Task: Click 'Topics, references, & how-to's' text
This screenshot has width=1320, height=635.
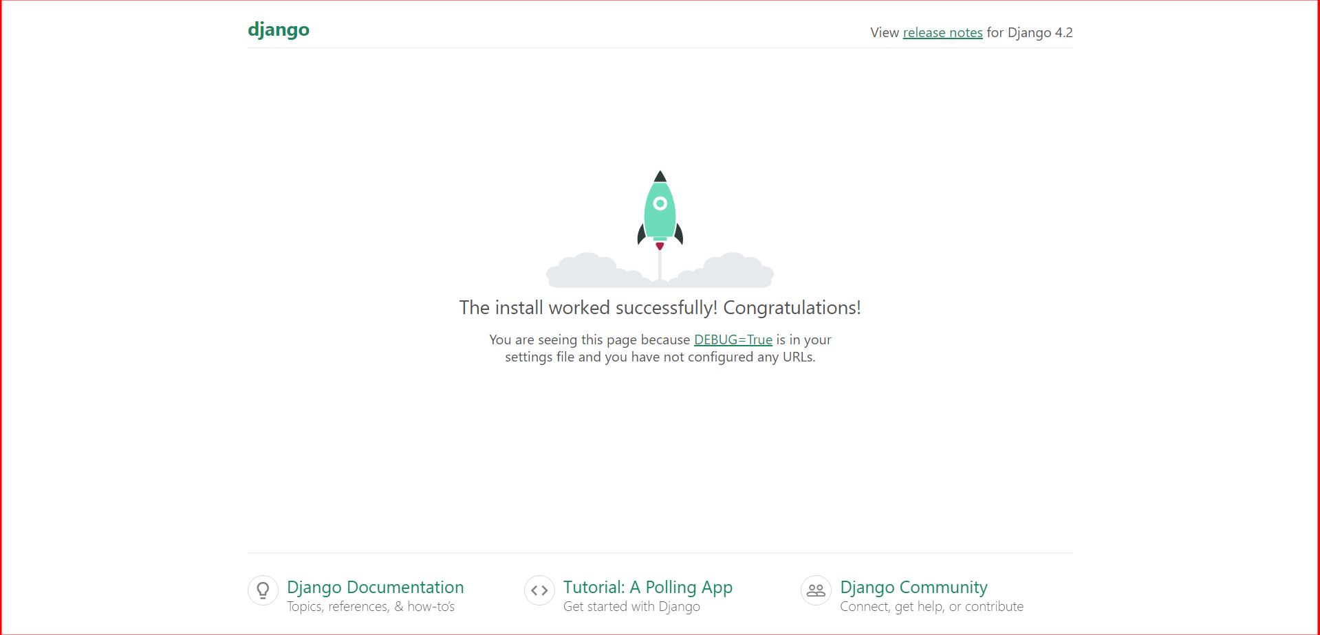Action: 371,607
